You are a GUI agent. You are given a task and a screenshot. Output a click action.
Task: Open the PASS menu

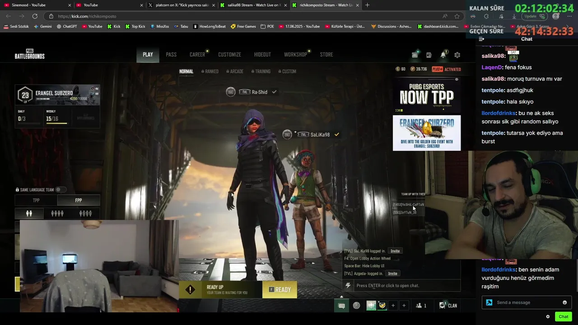171,55
